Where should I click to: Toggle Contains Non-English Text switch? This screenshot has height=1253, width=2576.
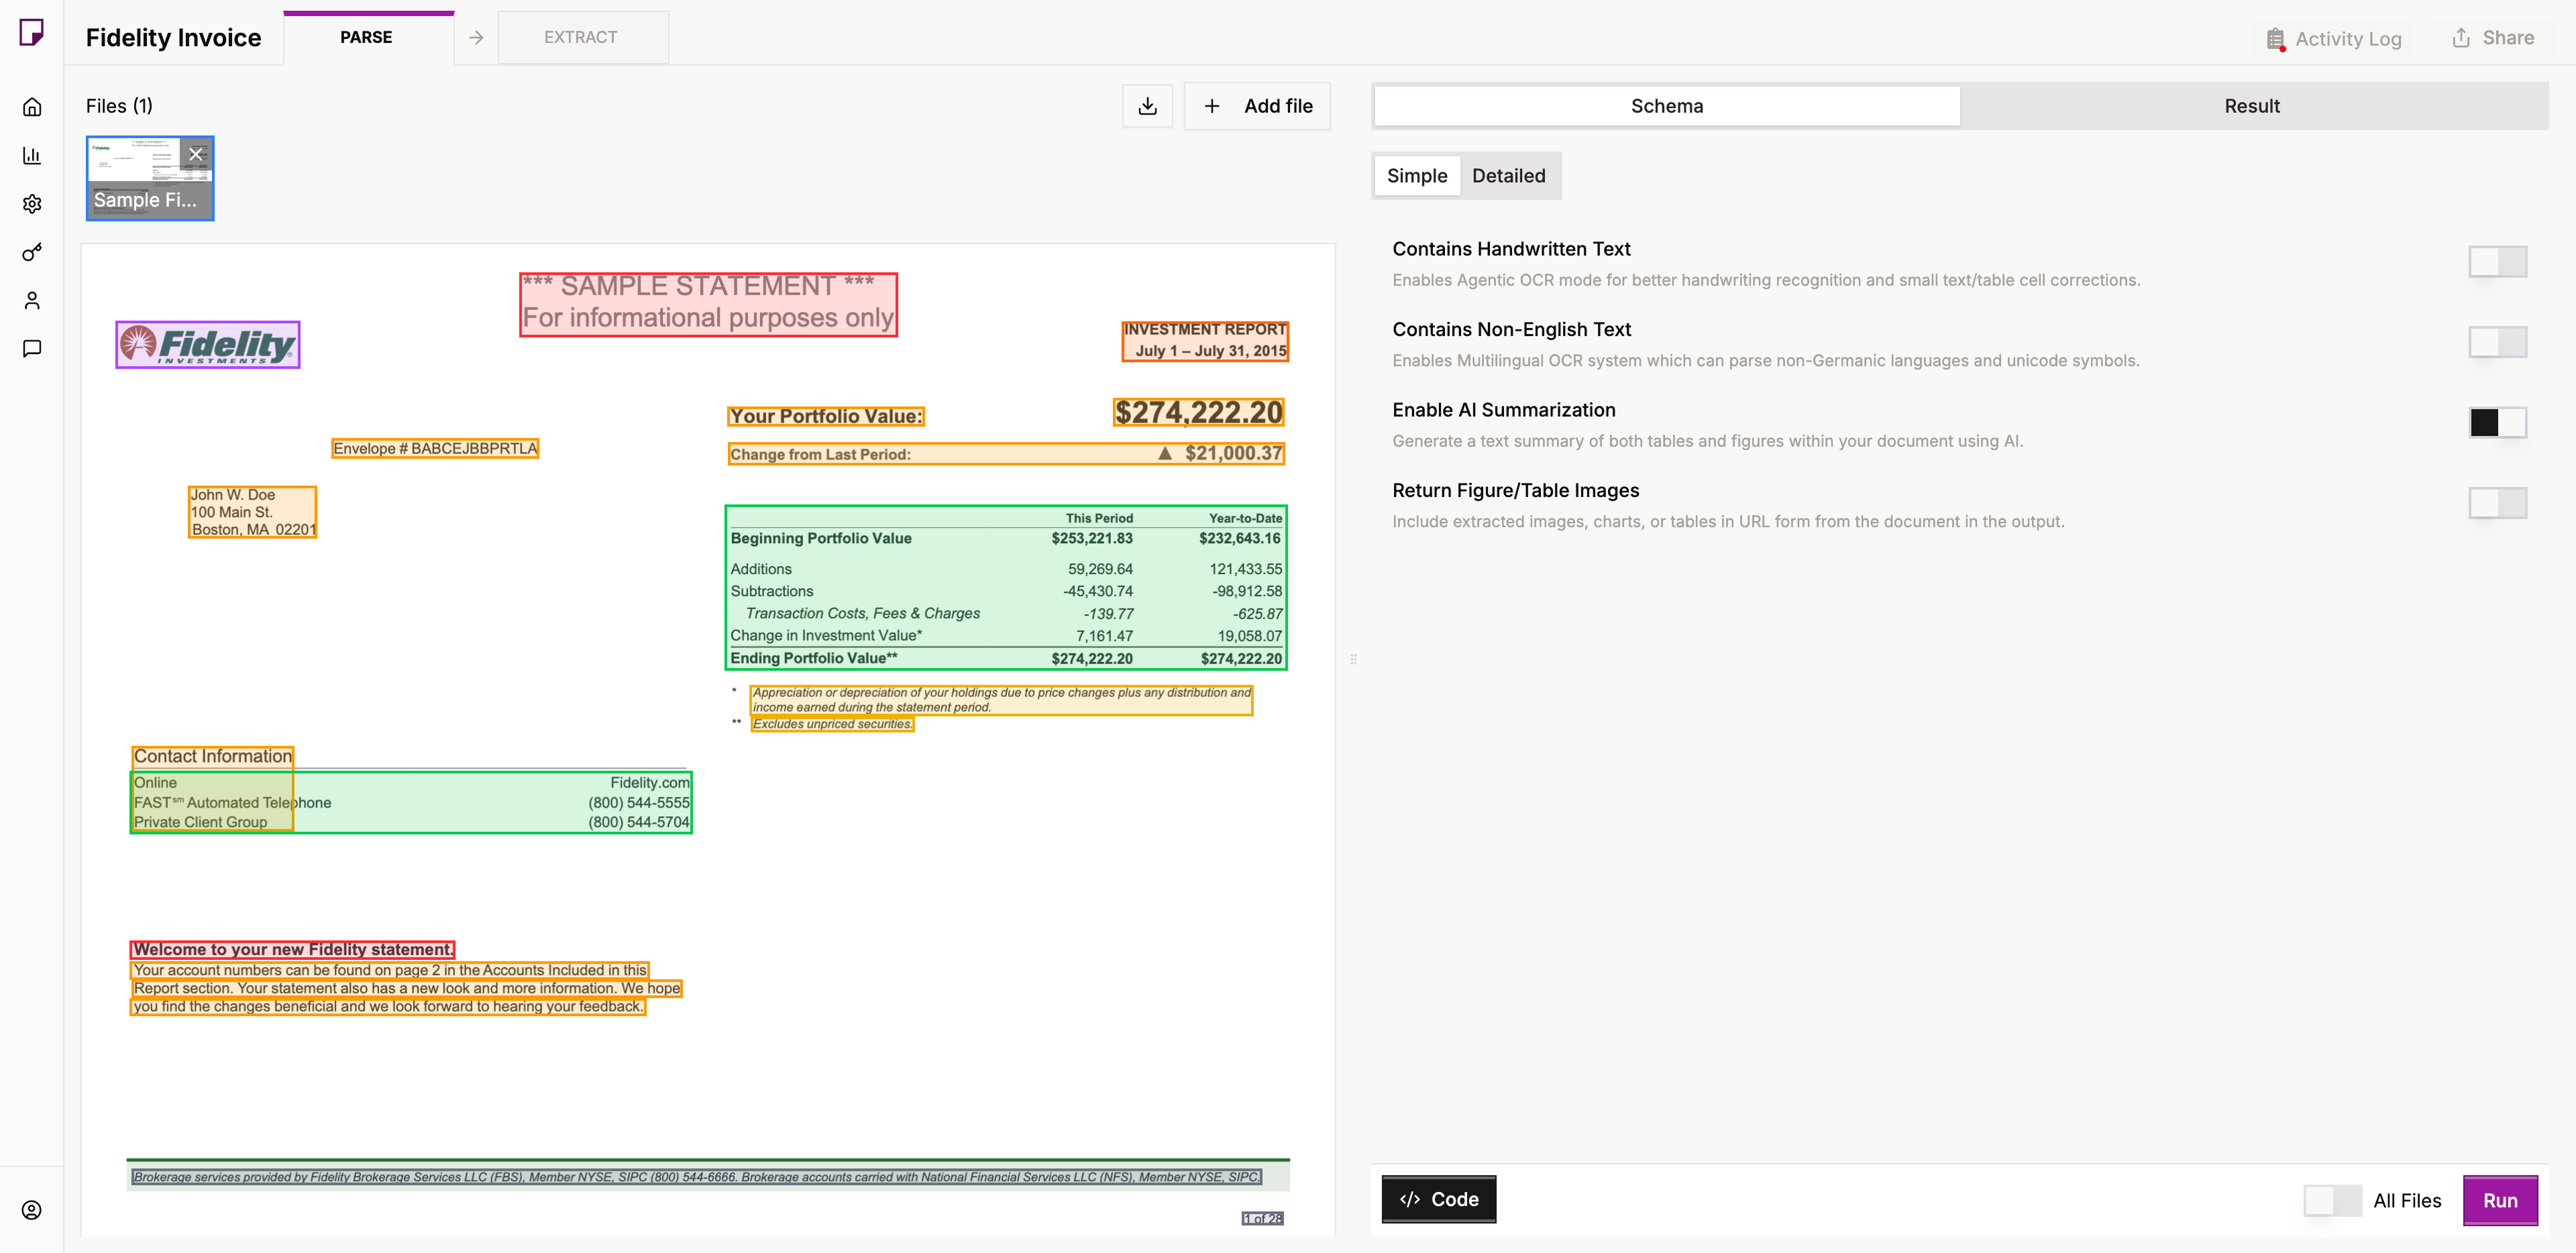click(2497, 342)
